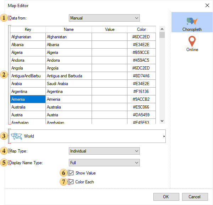Select the AntiguaAndBarbu key cell
Screen dimensions: 213x205
(28, 76)
